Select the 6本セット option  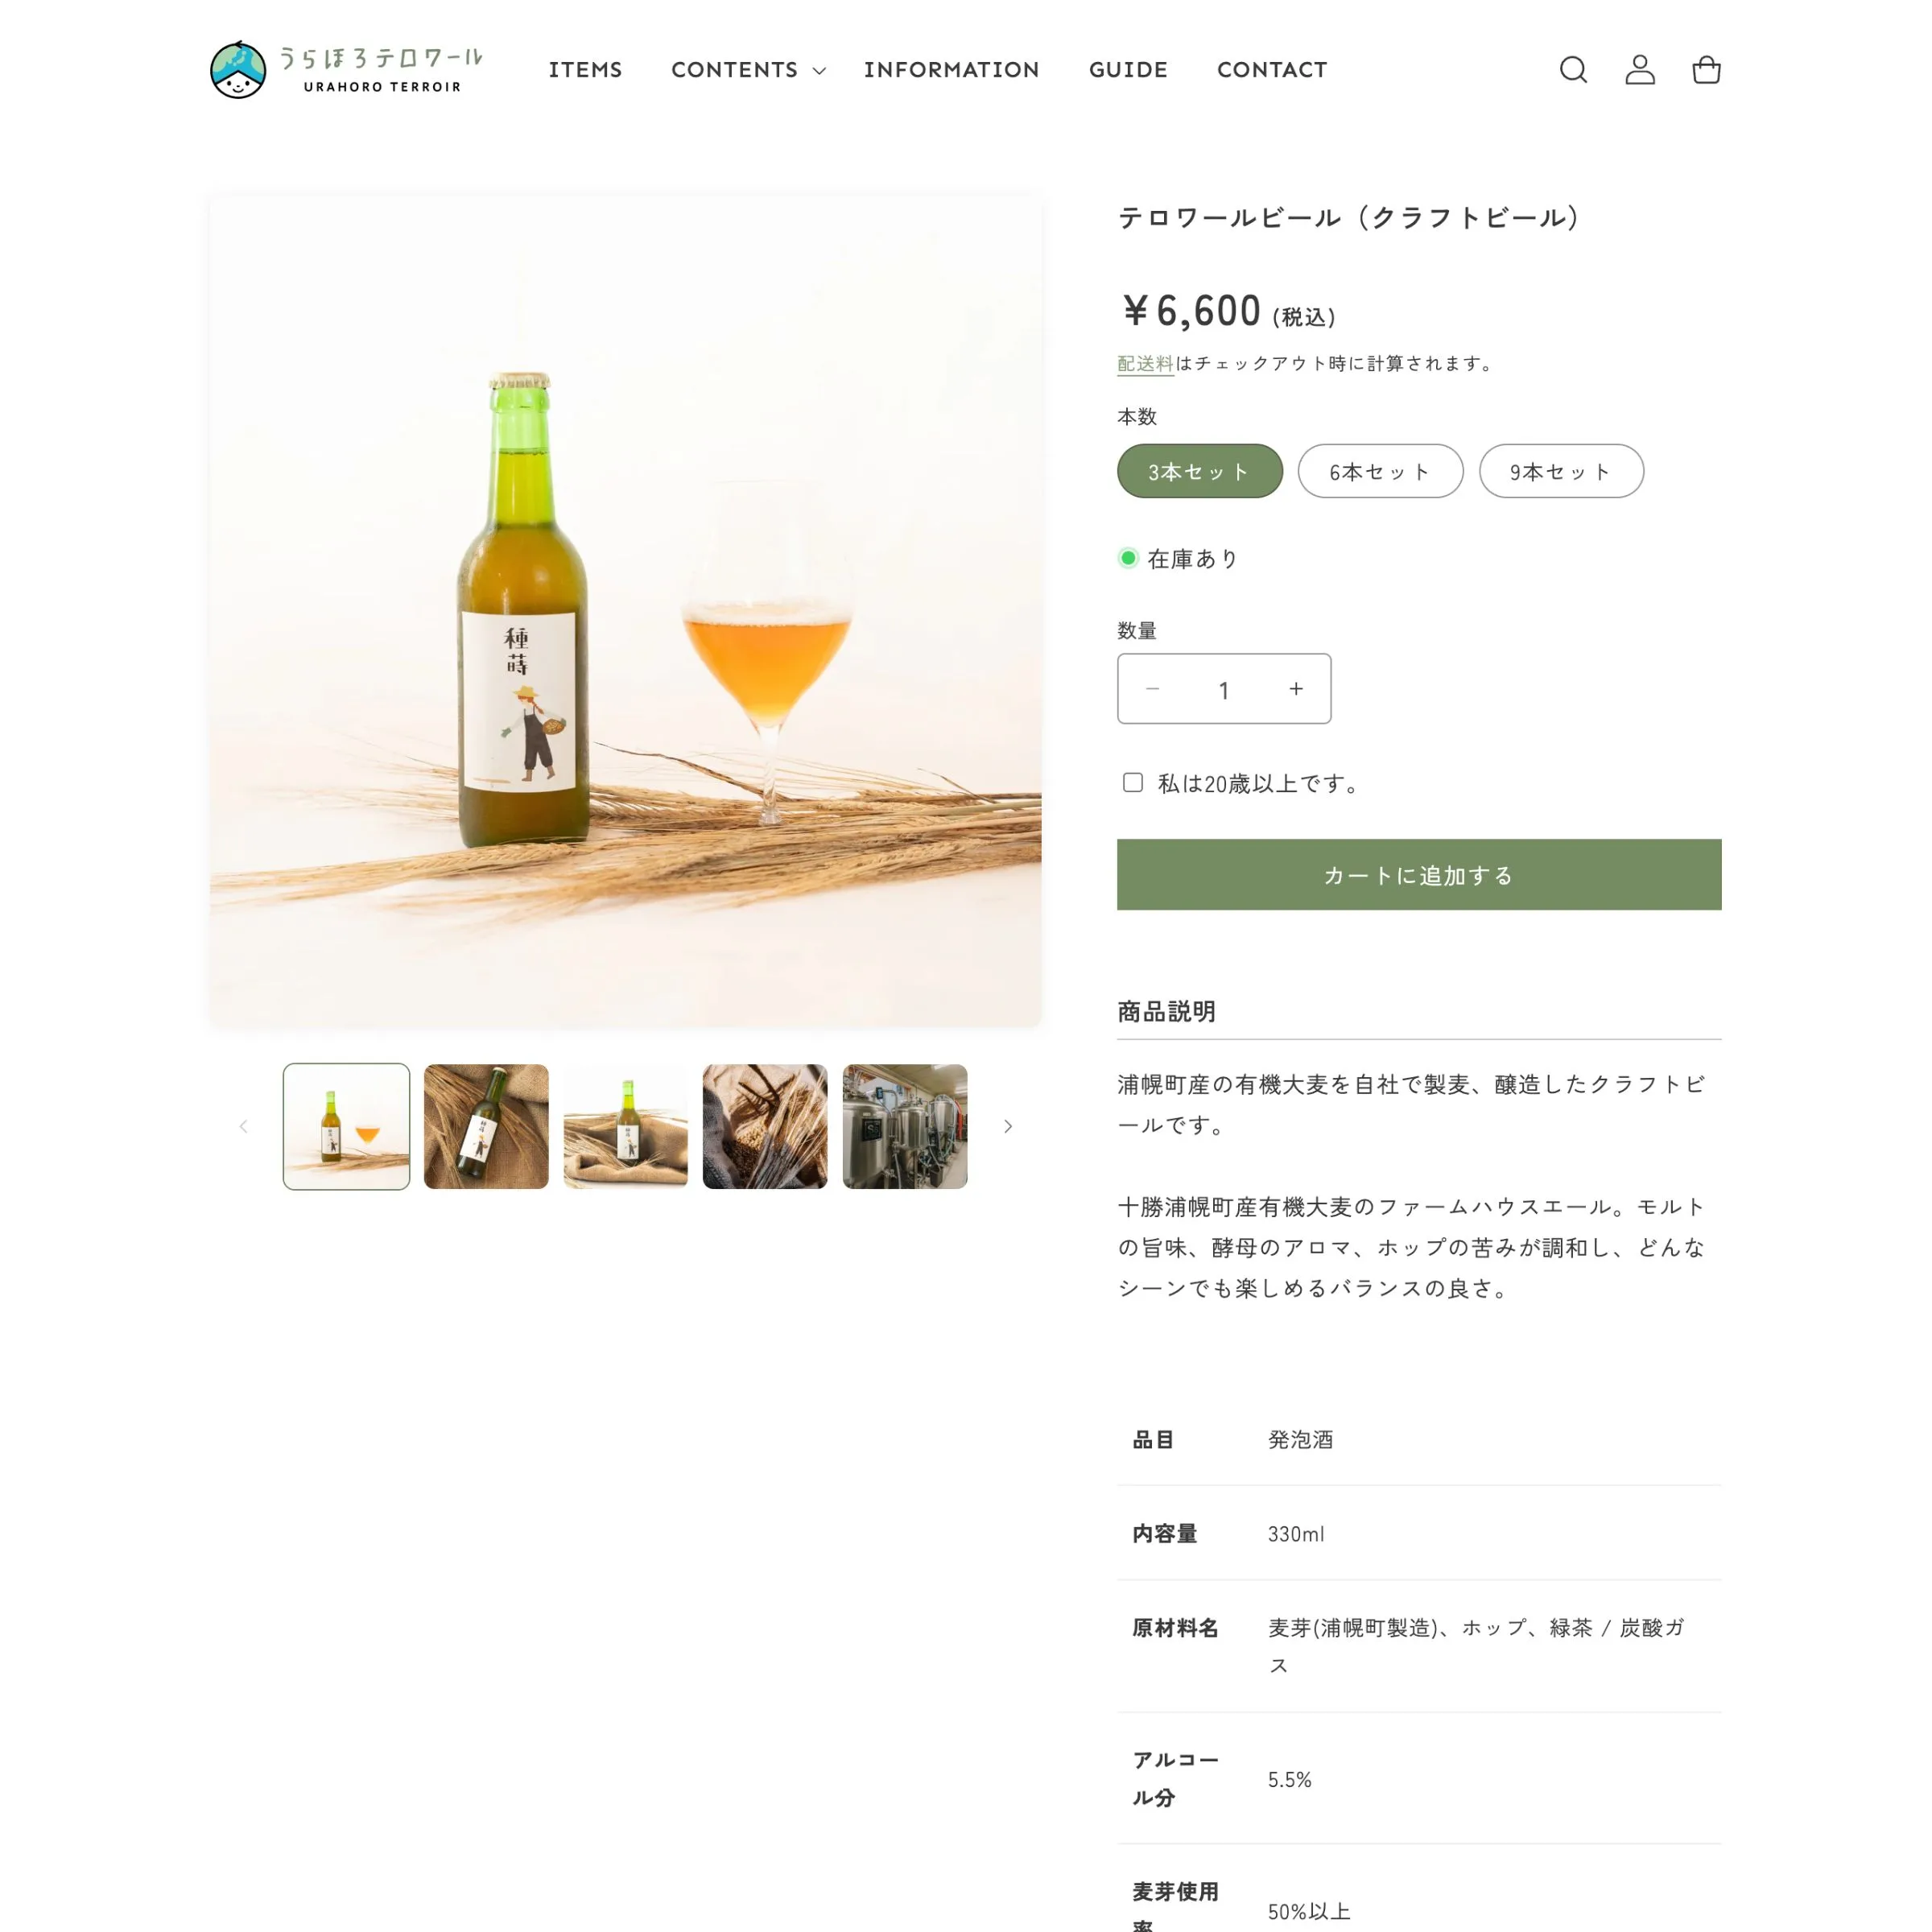click(x=1380, y=471)
